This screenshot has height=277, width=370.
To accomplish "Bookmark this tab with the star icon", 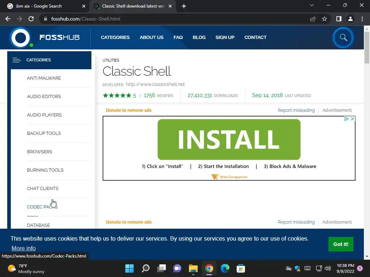I will coord(324,19).
